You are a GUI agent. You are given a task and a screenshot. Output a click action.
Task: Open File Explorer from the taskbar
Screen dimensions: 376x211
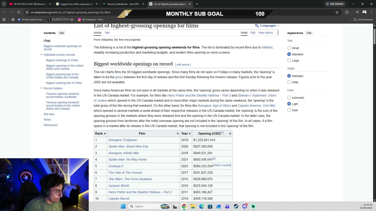[x=193, y=206]
